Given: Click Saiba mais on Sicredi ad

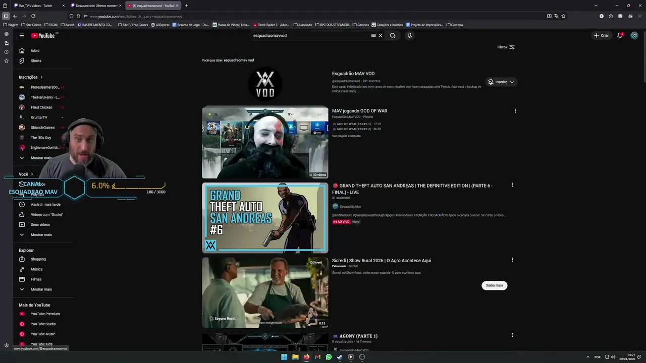Looking at the screenshot, I should (494, 285).
